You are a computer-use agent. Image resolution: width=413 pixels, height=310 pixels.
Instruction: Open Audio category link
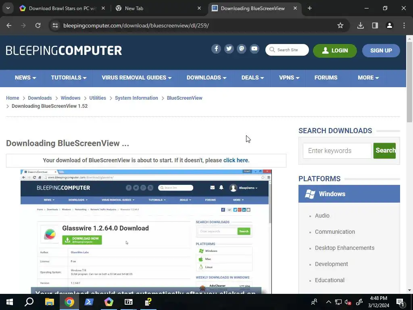pos(322,216)
